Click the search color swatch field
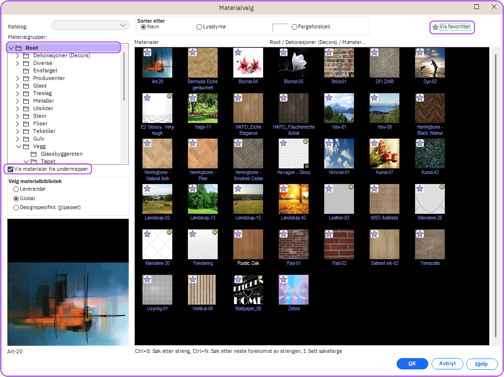Screen dimensions: 504x377 pos(281,27)
